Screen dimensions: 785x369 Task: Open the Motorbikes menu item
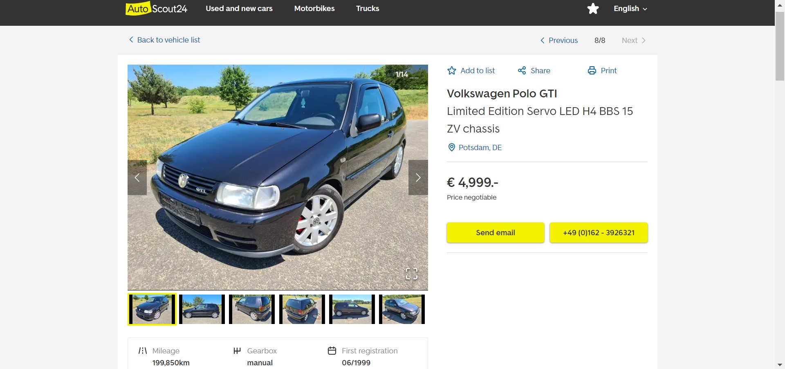(x=314, y=9)
